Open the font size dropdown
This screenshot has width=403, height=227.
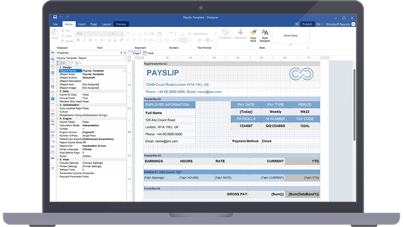(x=121, y=34)
